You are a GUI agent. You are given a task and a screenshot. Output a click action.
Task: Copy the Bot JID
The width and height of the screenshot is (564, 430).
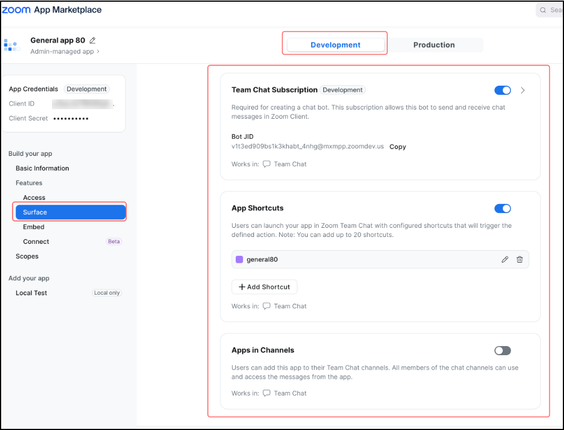[x=397, y=147]
